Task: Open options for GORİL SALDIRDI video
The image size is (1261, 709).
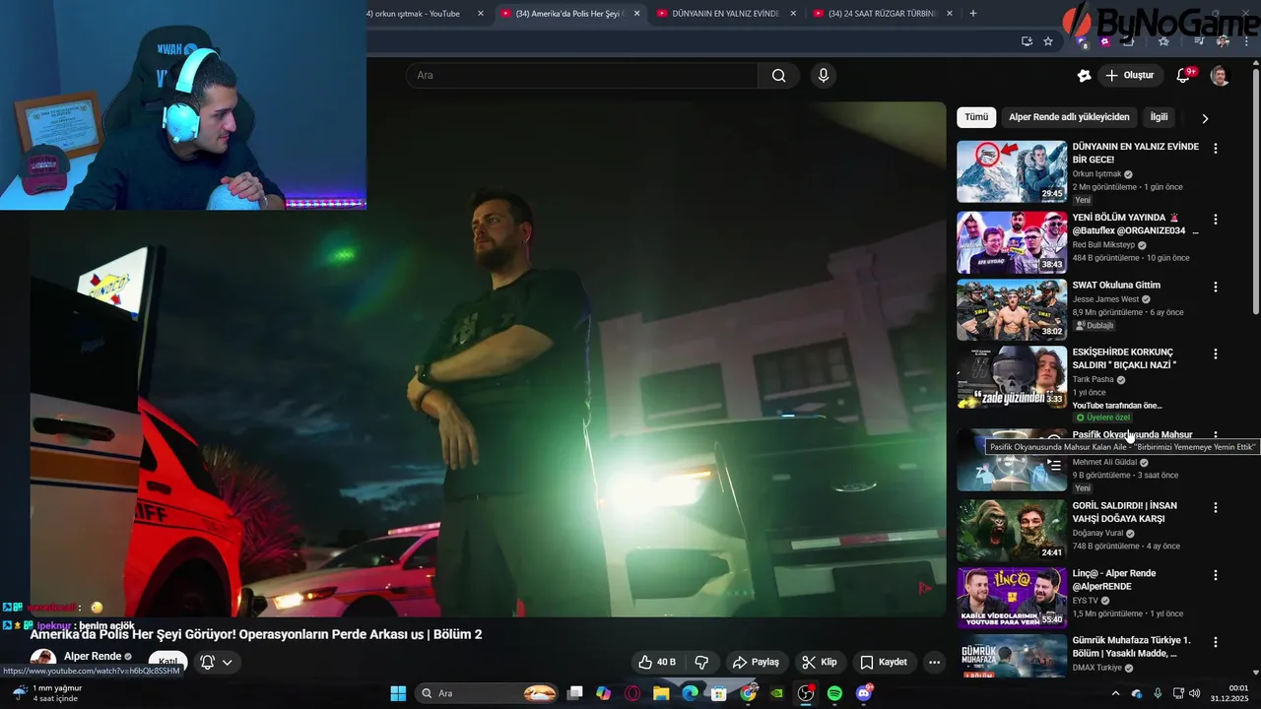Action: tap(1216, 507)
